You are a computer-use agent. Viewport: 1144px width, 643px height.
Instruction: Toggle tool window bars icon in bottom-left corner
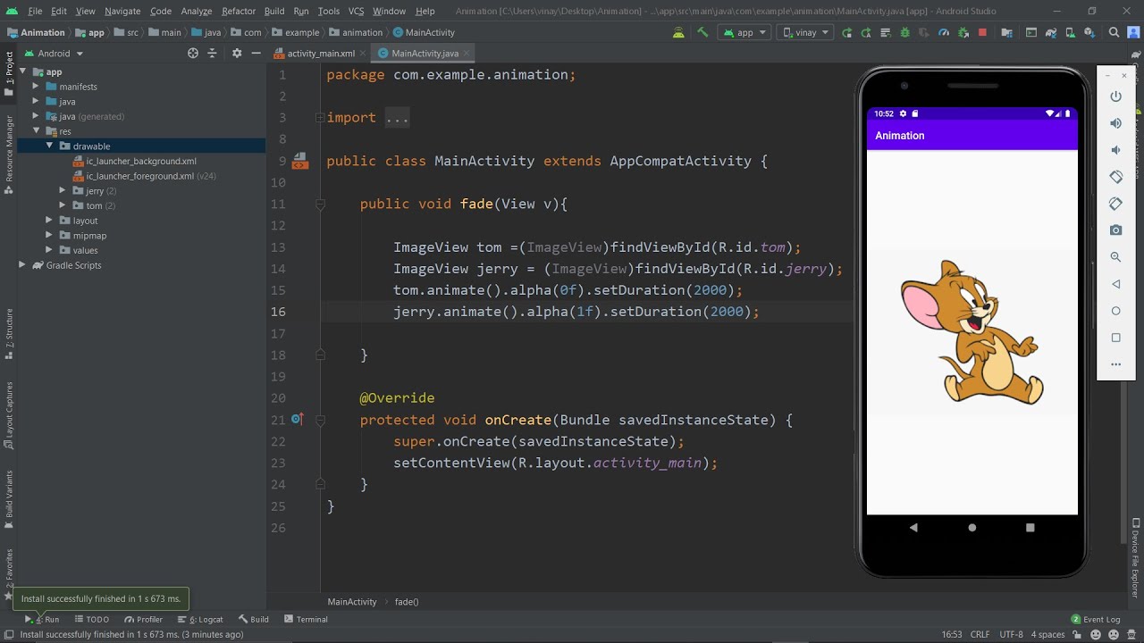pos(7,635)
